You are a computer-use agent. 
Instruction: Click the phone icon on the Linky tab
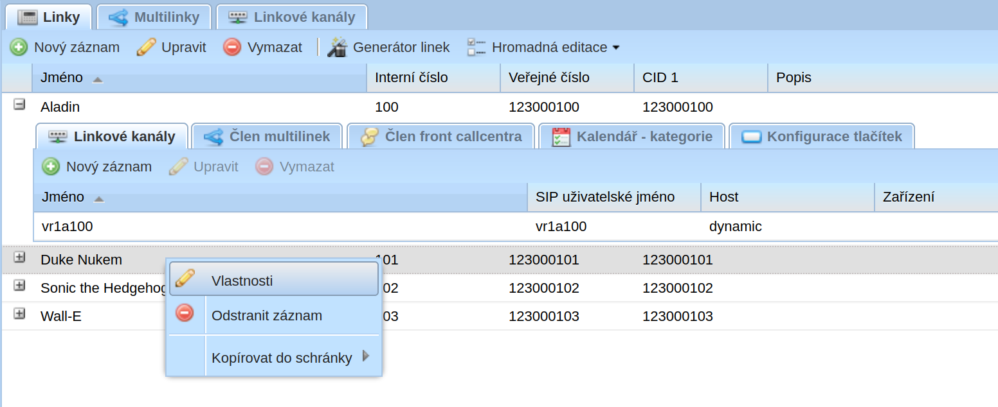[28, 17]
